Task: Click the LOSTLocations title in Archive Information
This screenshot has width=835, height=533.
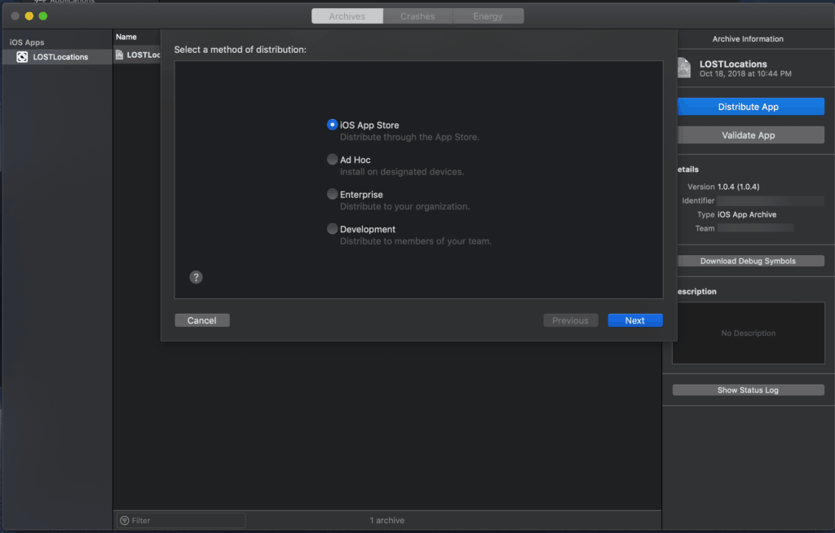Action: 733,64
